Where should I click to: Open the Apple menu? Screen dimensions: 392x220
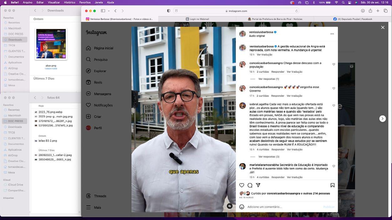(5, 2)
